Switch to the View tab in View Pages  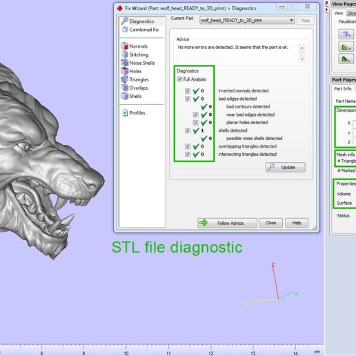pos(339,13)
